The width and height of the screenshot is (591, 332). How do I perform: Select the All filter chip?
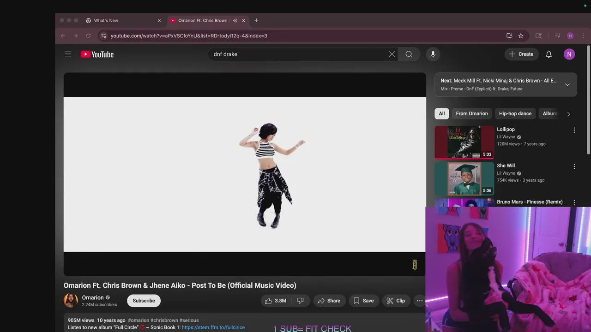pos(441,113)
